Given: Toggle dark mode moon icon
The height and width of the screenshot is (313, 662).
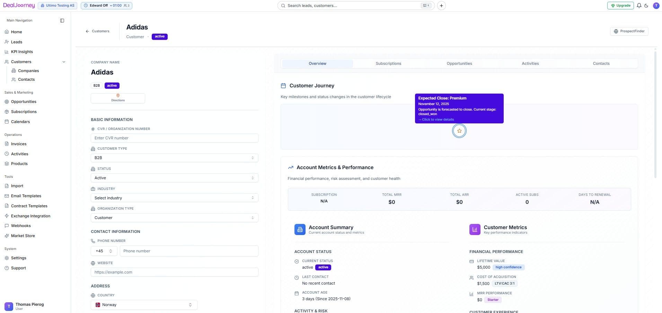Looking at the screenshot, I should coord(646,6).
